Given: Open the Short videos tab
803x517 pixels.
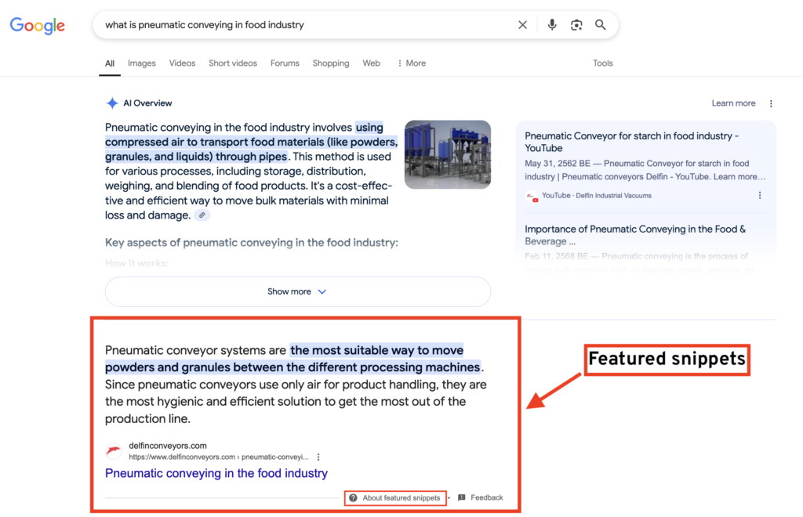Looking at the screenshot, I should pos(232,63).
